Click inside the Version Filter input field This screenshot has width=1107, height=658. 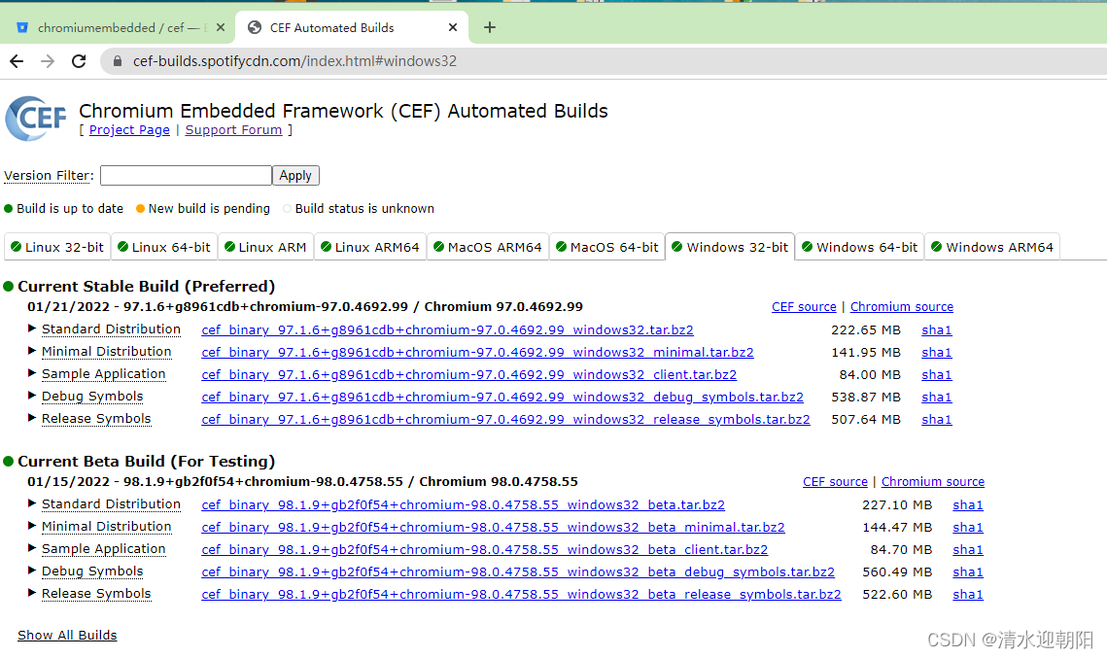point(185,175)
